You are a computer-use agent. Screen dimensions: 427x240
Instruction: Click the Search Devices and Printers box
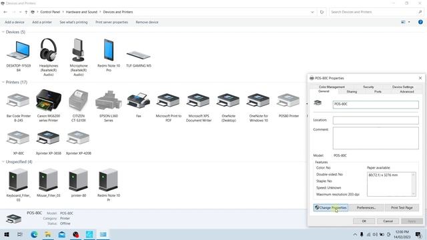(376, 12)
